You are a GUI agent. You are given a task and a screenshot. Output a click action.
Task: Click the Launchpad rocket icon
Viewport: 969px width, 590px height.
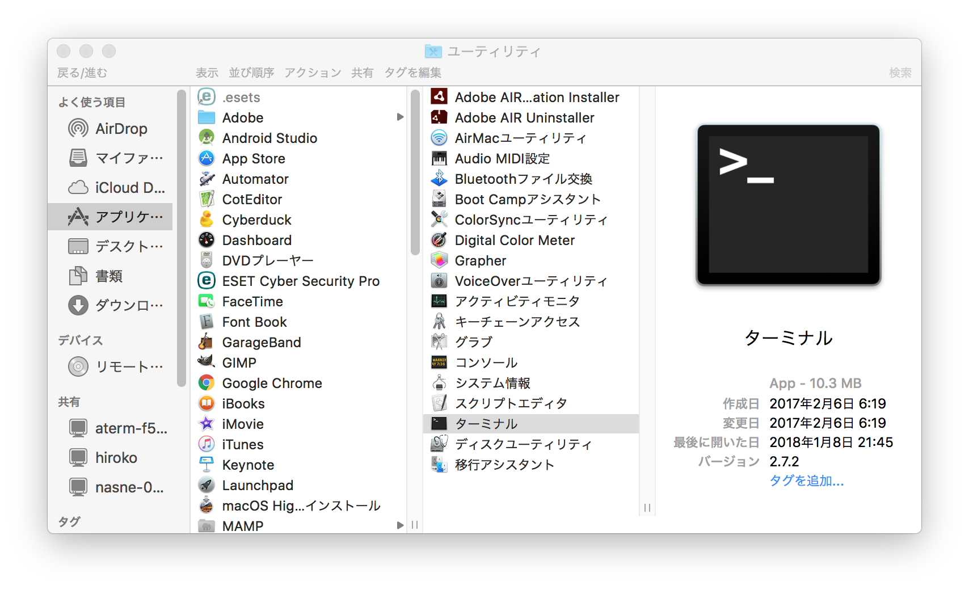pyautogui.click(x=207, y=485)
